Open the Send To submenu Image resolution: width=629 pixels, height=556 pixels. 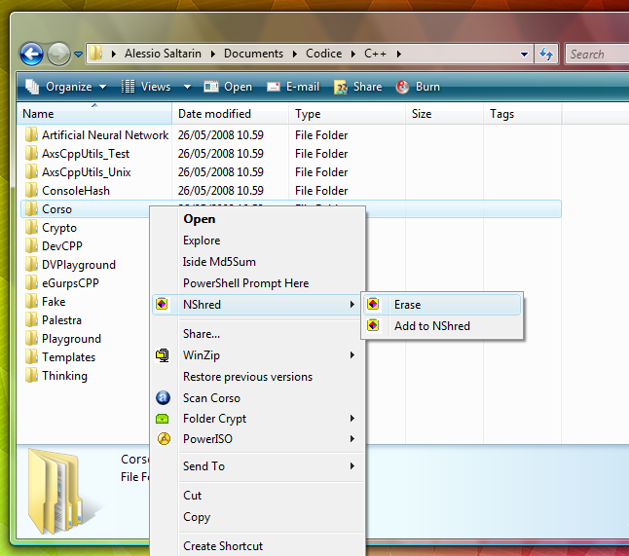[x=258, y=466]
